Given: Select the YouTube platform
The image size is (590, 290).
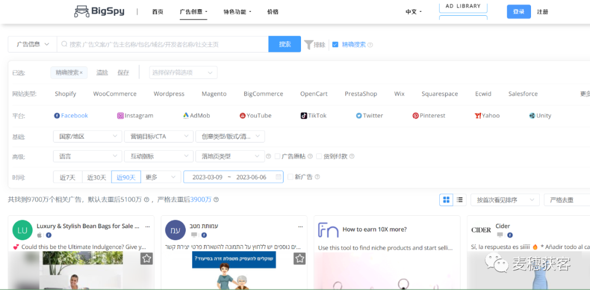Looking at the screenshot, I should point(256,115).
